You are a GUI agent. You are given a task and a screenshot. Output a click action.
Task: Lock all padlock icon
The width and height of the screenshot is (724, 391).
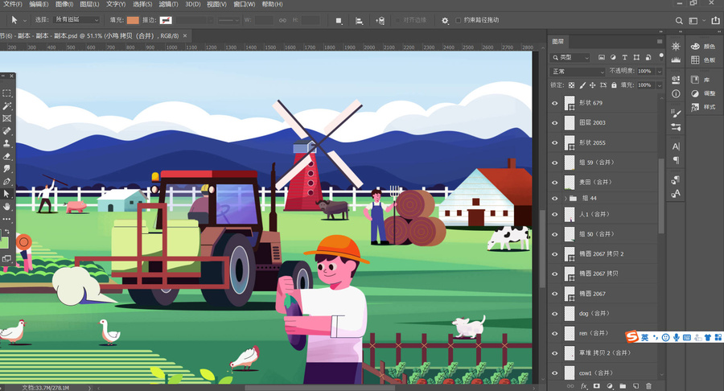[614, 85]
